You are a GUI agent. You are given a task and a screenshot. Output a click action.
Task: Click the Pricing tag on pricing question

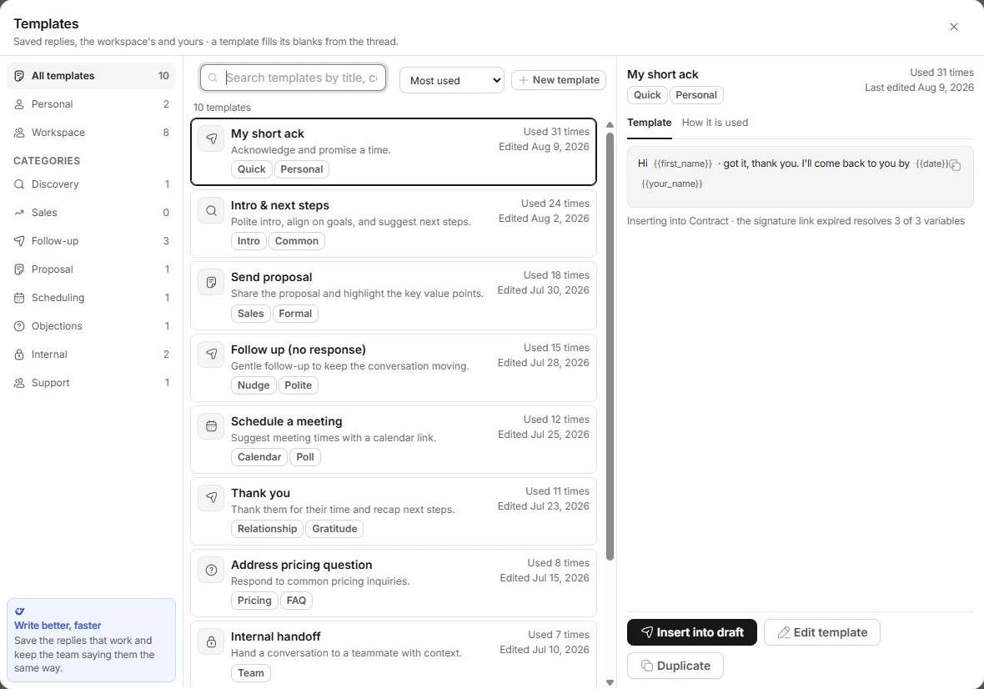pos(254,601)
